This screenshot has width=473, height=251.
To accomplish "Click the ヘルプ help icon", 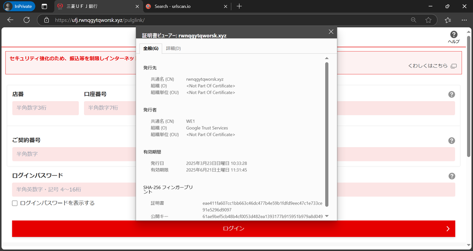I will click(454, 37).
